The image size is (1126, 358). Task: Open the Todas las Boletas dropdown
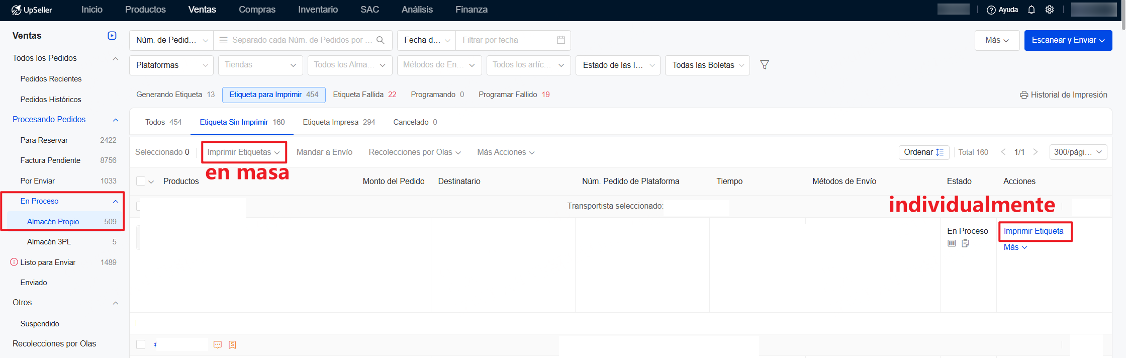click(x=707, y=65)
